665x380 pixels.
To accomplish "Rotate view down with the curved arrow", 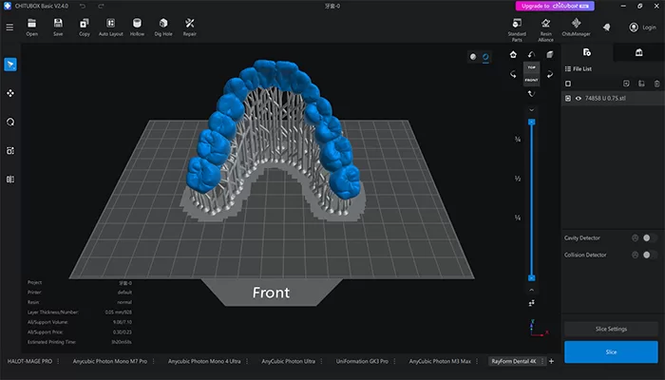I will click(x=531, y=94).
